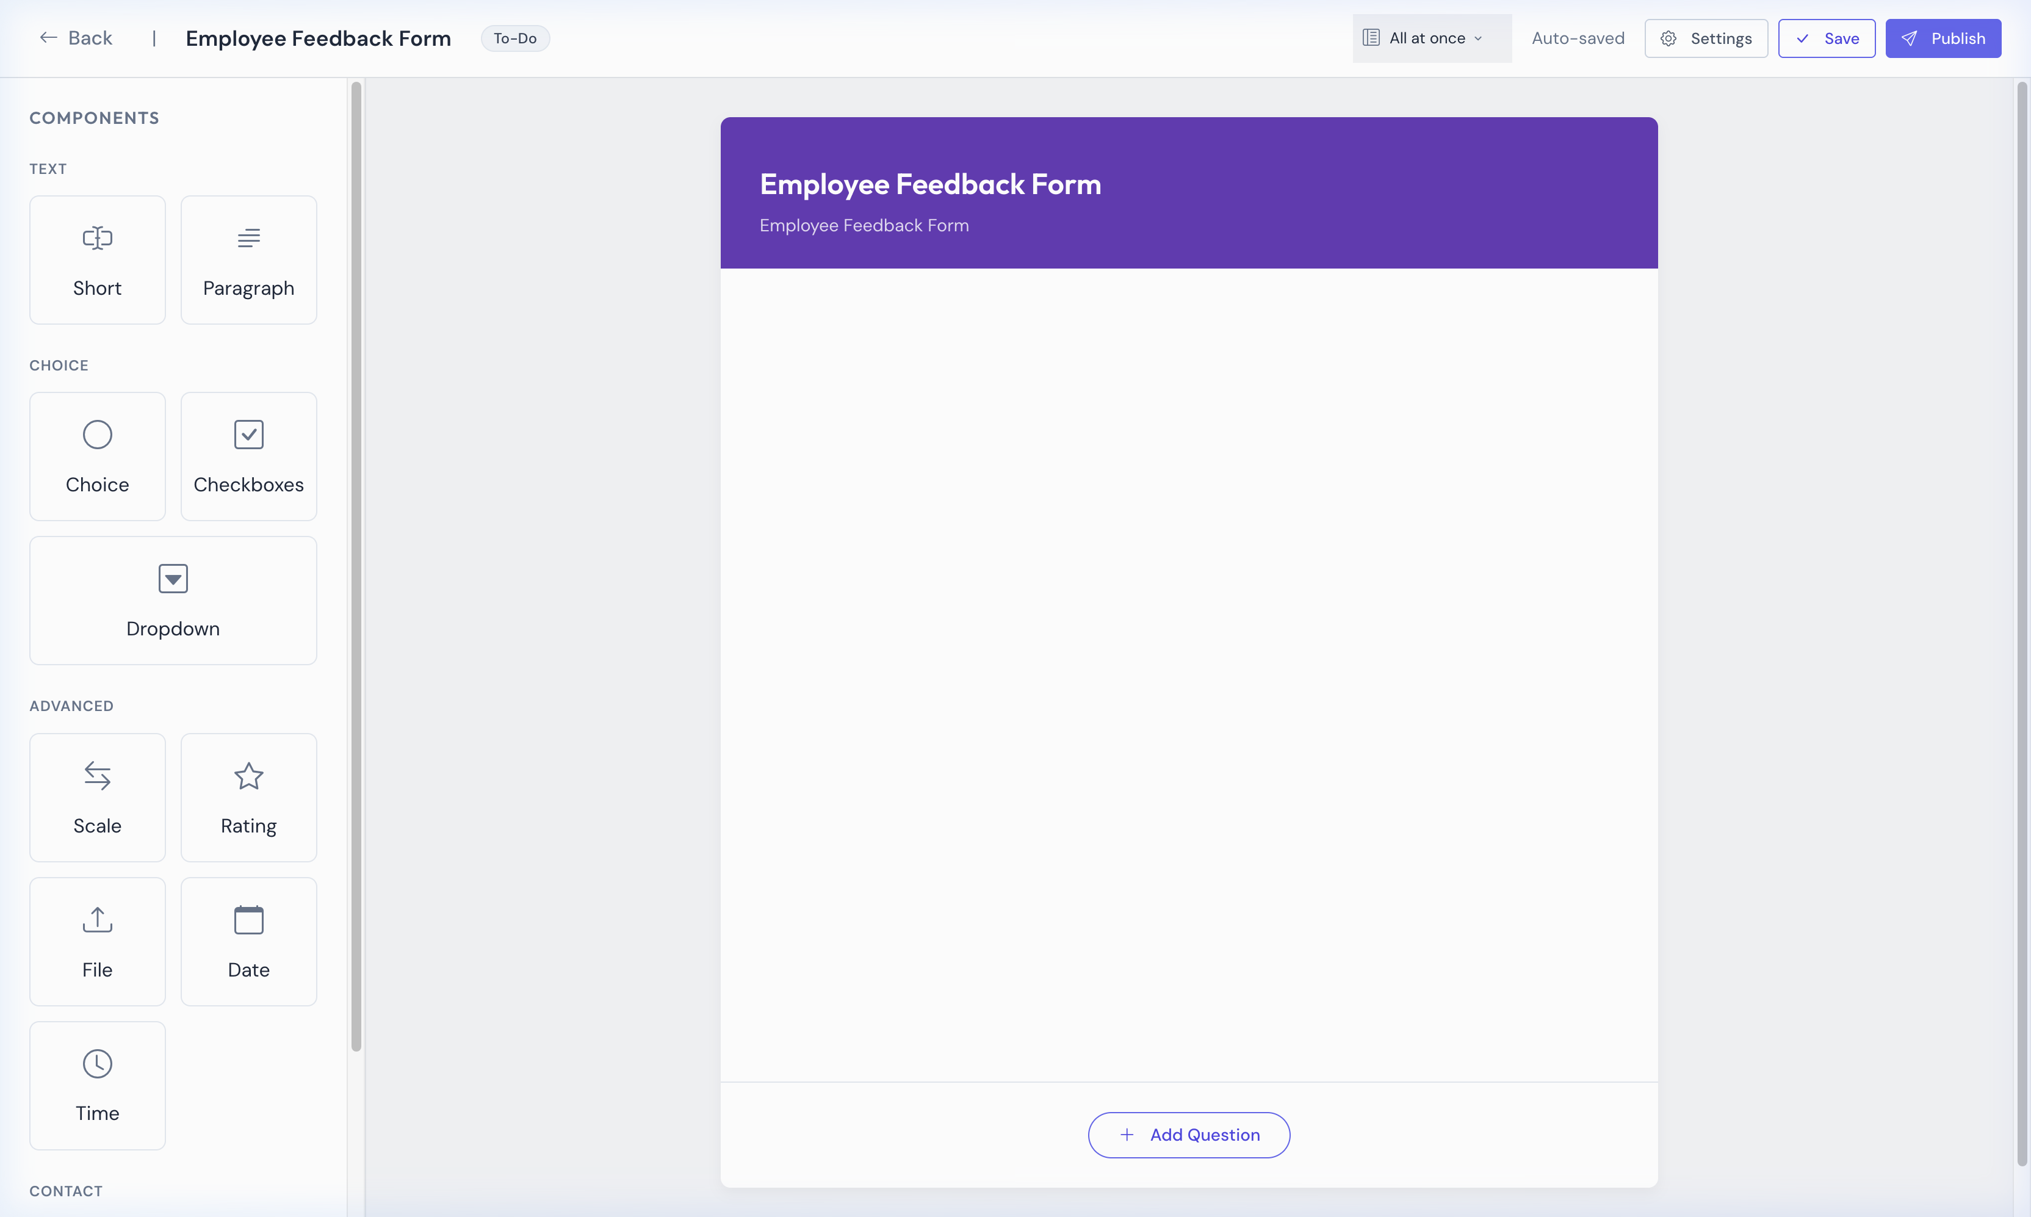2031x1217 pixels.
Task: Select the Date calendar component icon
Action: pos(248,920)
